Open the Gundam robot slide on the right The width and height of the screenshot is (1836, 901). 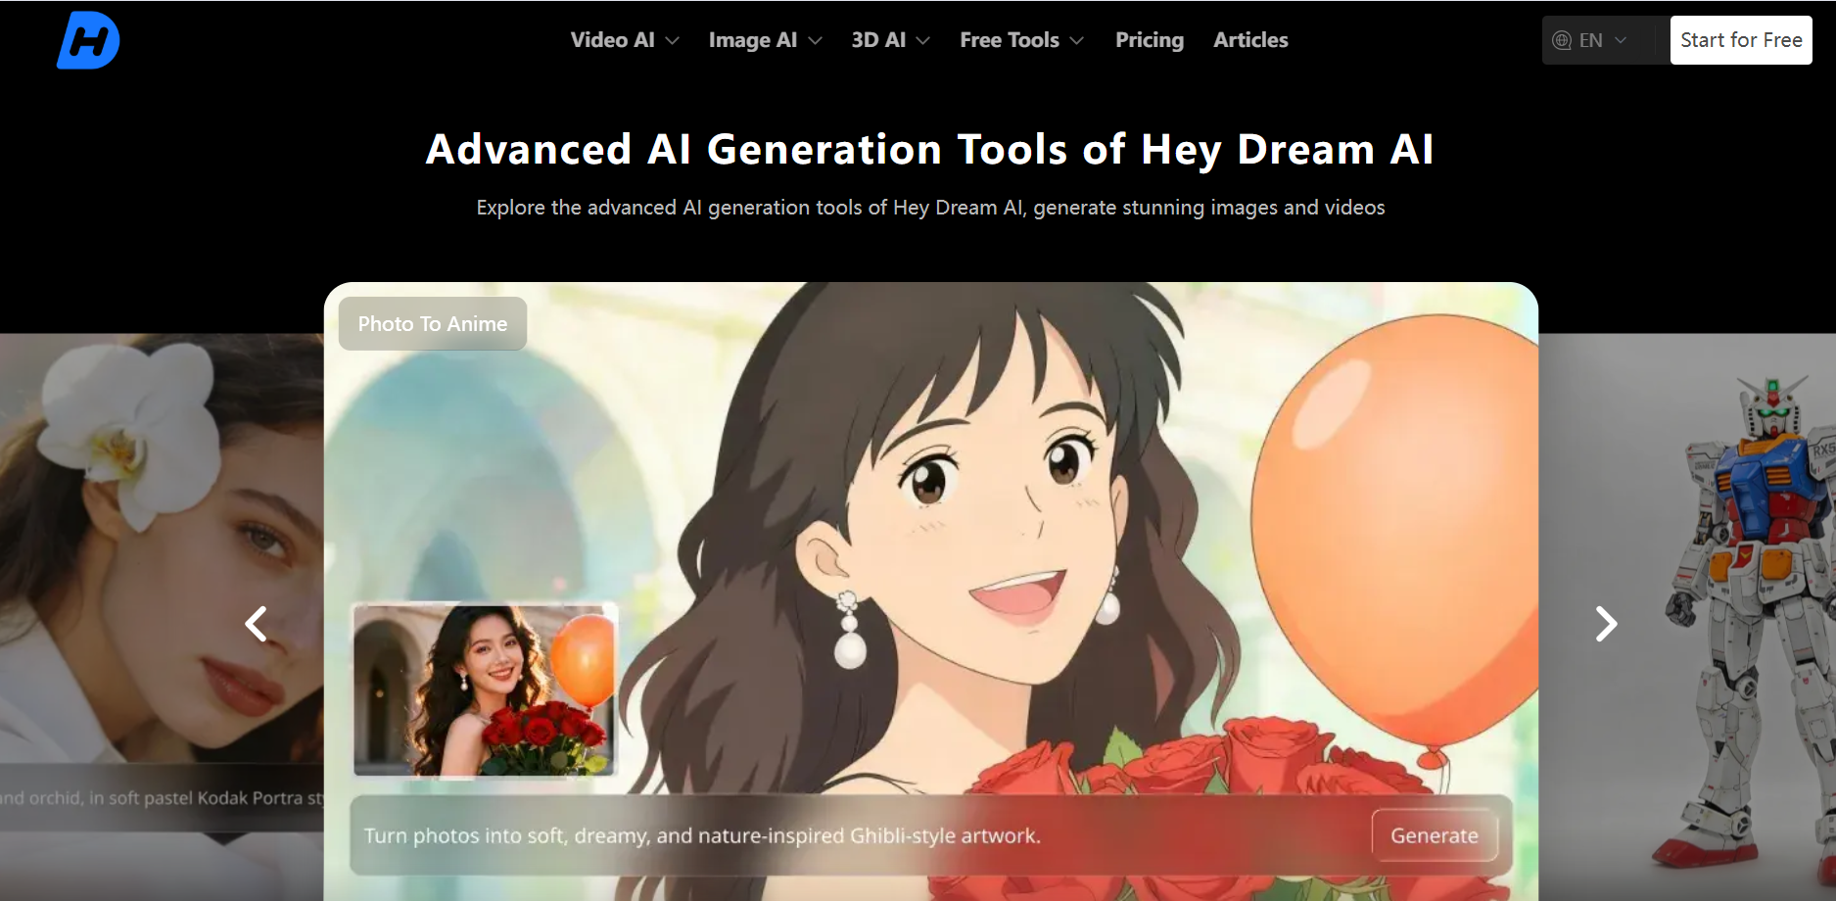click(x=1687, y=617)
